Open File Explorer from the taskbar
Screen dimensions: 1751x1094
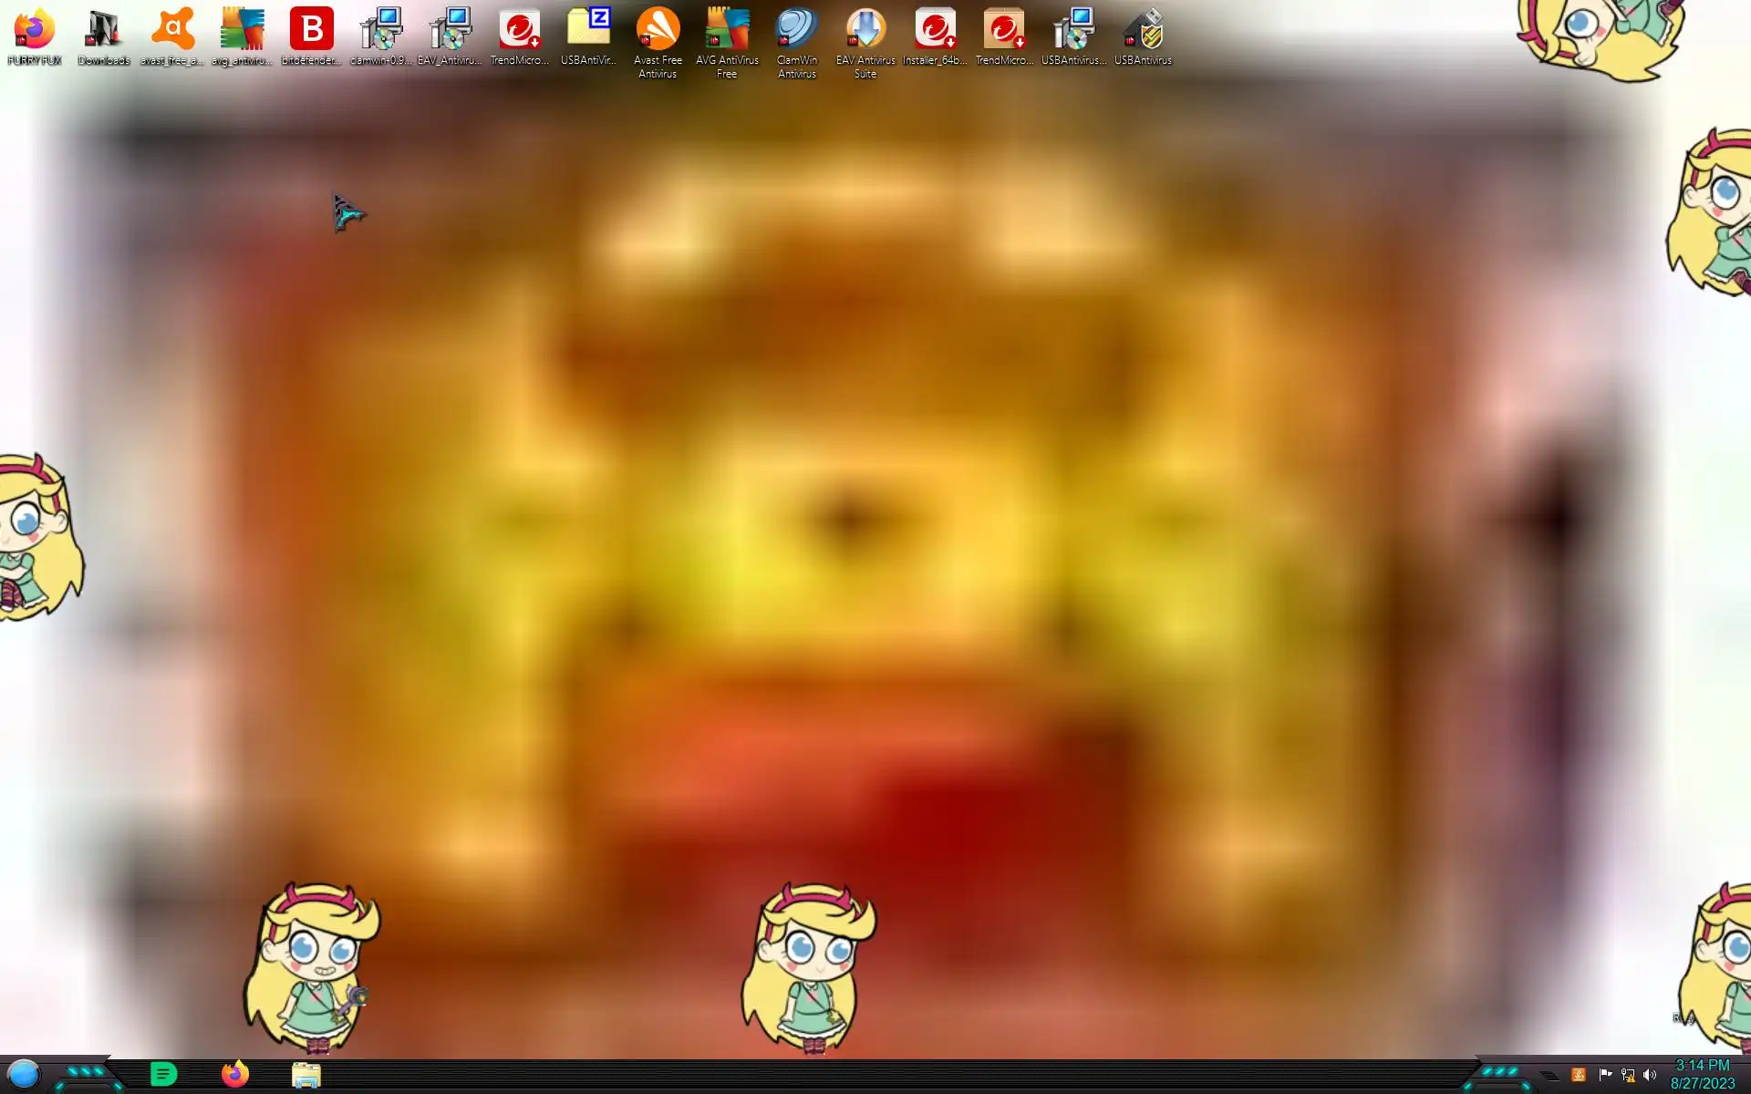pos(306,1076)
